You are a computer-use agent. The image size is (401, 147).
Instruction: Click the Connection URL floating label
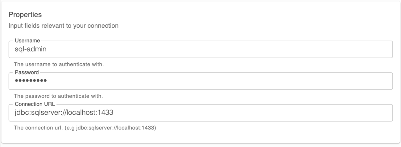pyautogui.click(x=35, y=104)
